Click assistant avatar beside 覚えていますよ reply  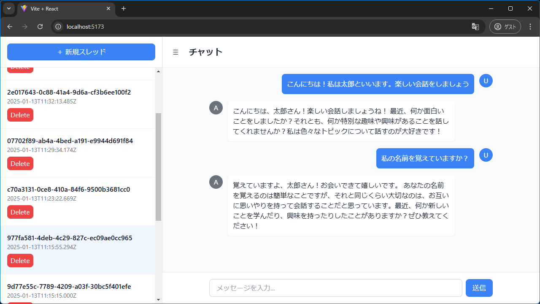(216, 182)
